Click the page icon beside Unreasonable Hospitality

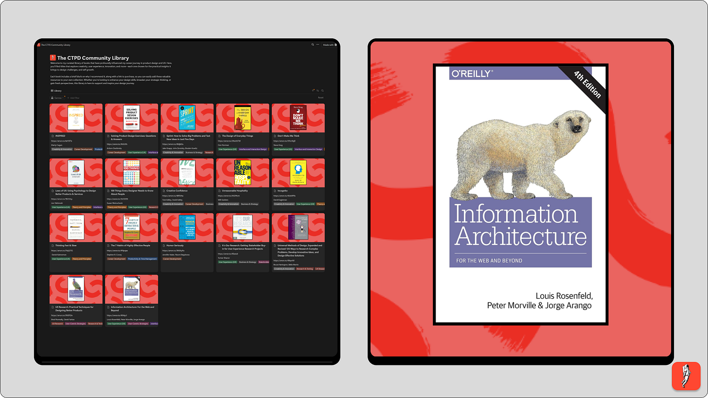219,191
